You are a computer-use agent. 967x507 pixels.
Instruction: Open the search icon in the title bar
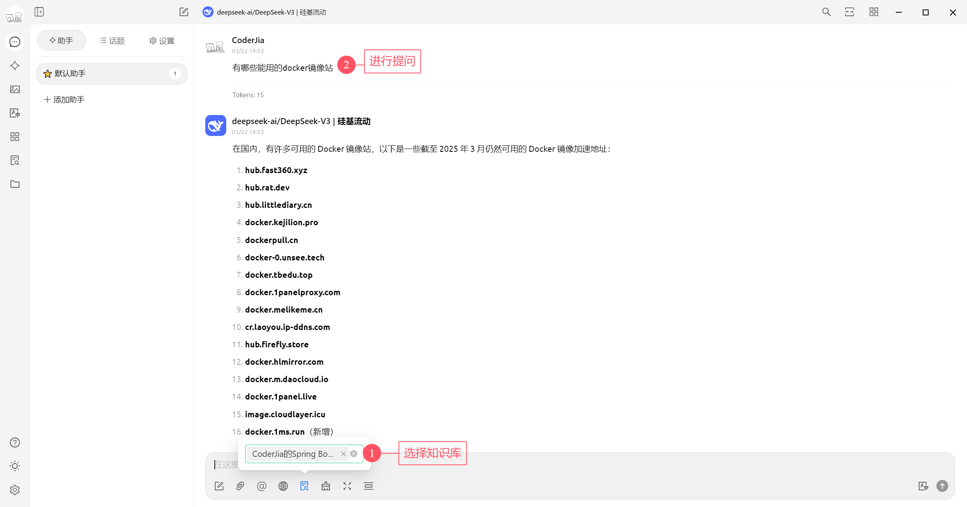[x=826, y=12]
